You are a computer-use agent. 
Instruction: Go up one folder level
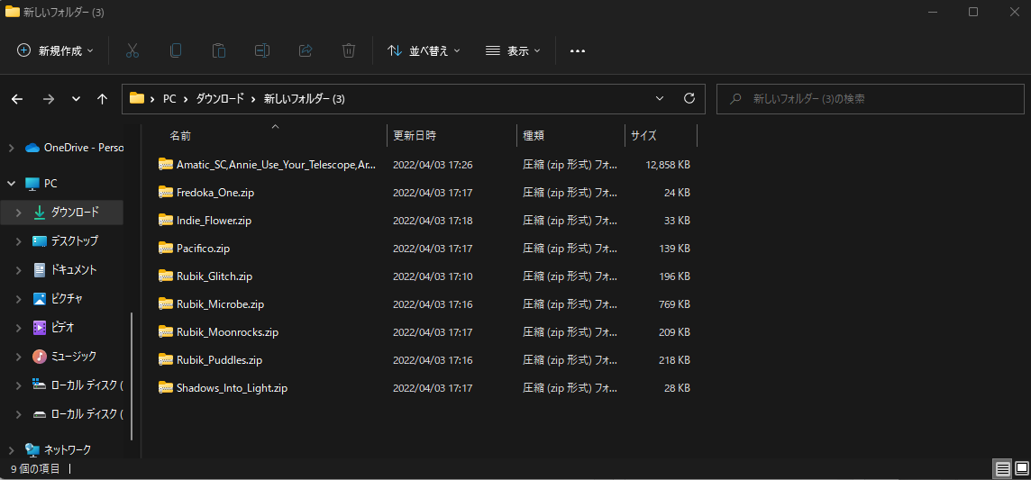pos(103,99)
